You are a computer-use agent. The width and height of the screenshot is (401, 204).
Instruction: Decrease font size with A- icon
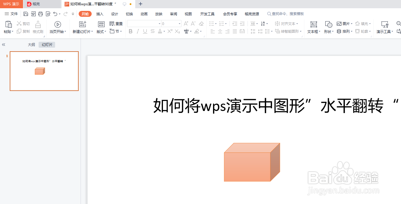click(x=193, y=24)
